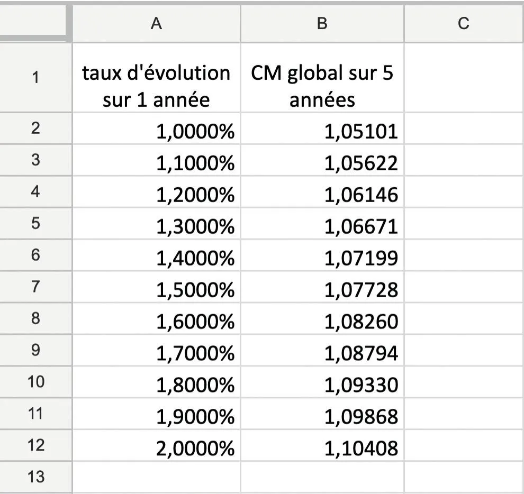524x494 pixels.
Task: Click empty cell C1
Action: point(464,78)
